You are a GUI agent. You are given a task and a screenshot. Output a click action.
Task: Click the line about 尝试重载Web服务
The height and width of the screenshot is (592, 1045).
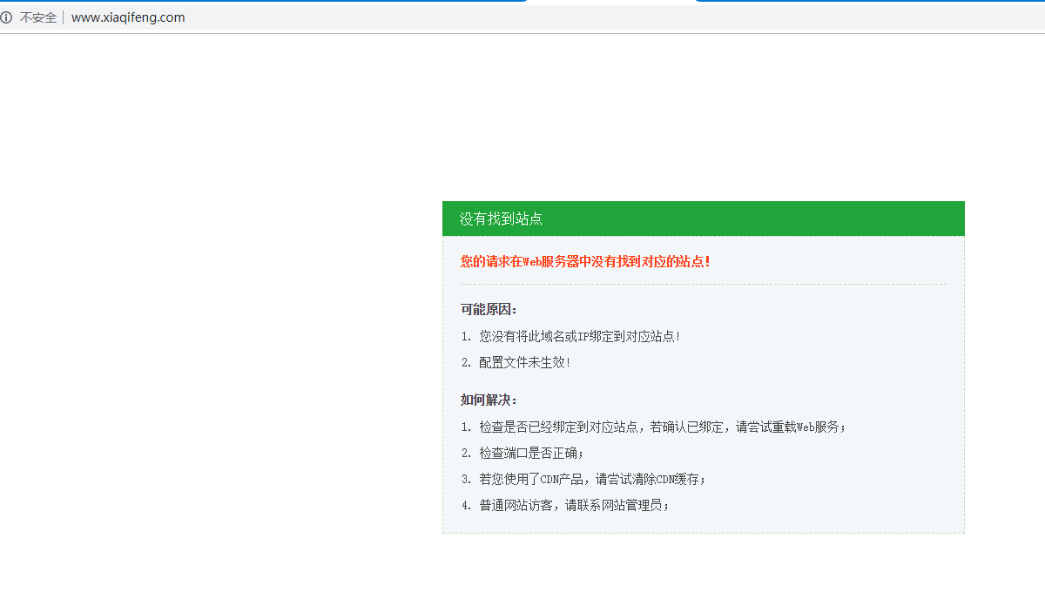coord(654,427)
